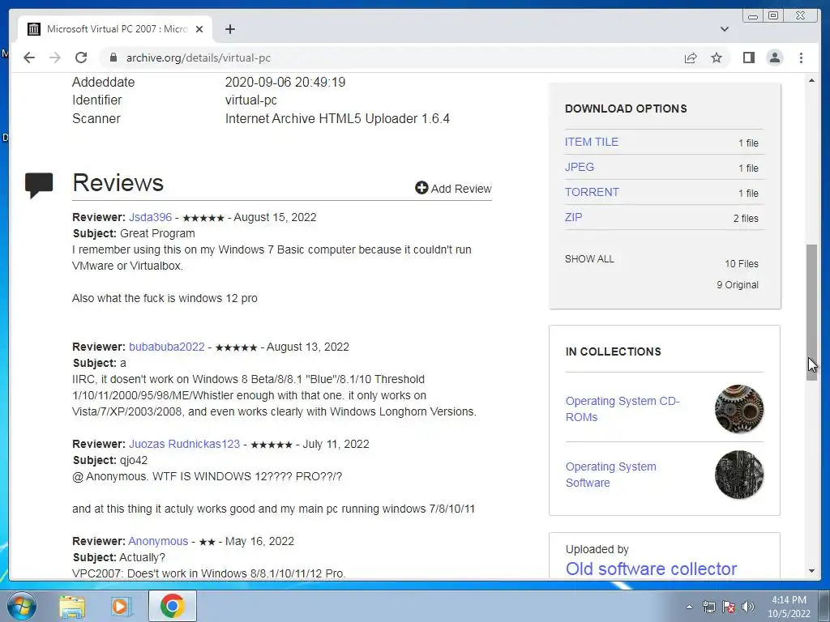
Task: Click the page scrollbar down arrow
Action: point(811,571)
